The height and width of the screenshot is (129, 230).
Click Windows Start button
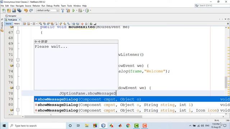[x=4, y=126]
